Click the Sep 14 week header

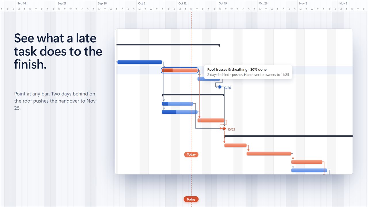point(22,3)
